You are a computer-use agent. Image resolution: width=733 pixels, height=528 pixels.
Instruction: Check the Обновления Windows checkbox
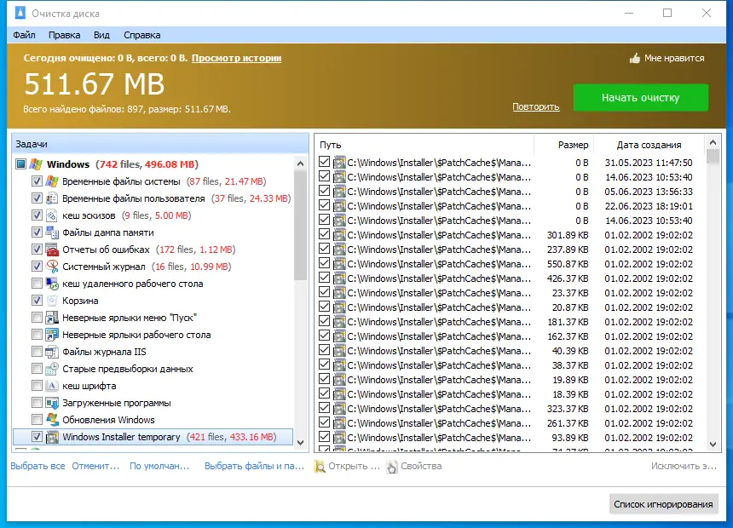(x=37, y=420)
